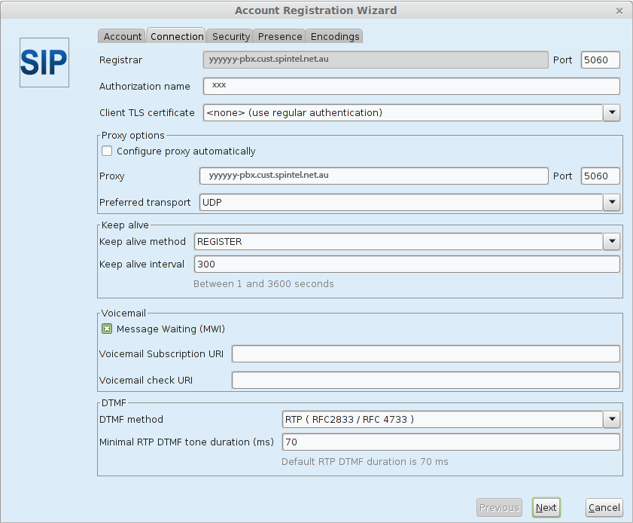This screenshot has width=633, height=523.
Task: Proceed with the Next button
Action: click(546, 508)
